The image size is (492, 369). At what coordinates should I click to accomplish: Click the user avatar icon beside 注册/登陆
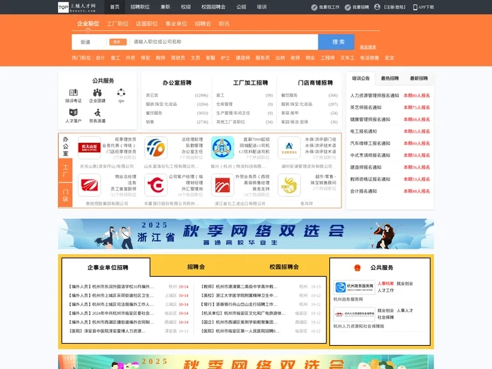[x=377, y=7]
